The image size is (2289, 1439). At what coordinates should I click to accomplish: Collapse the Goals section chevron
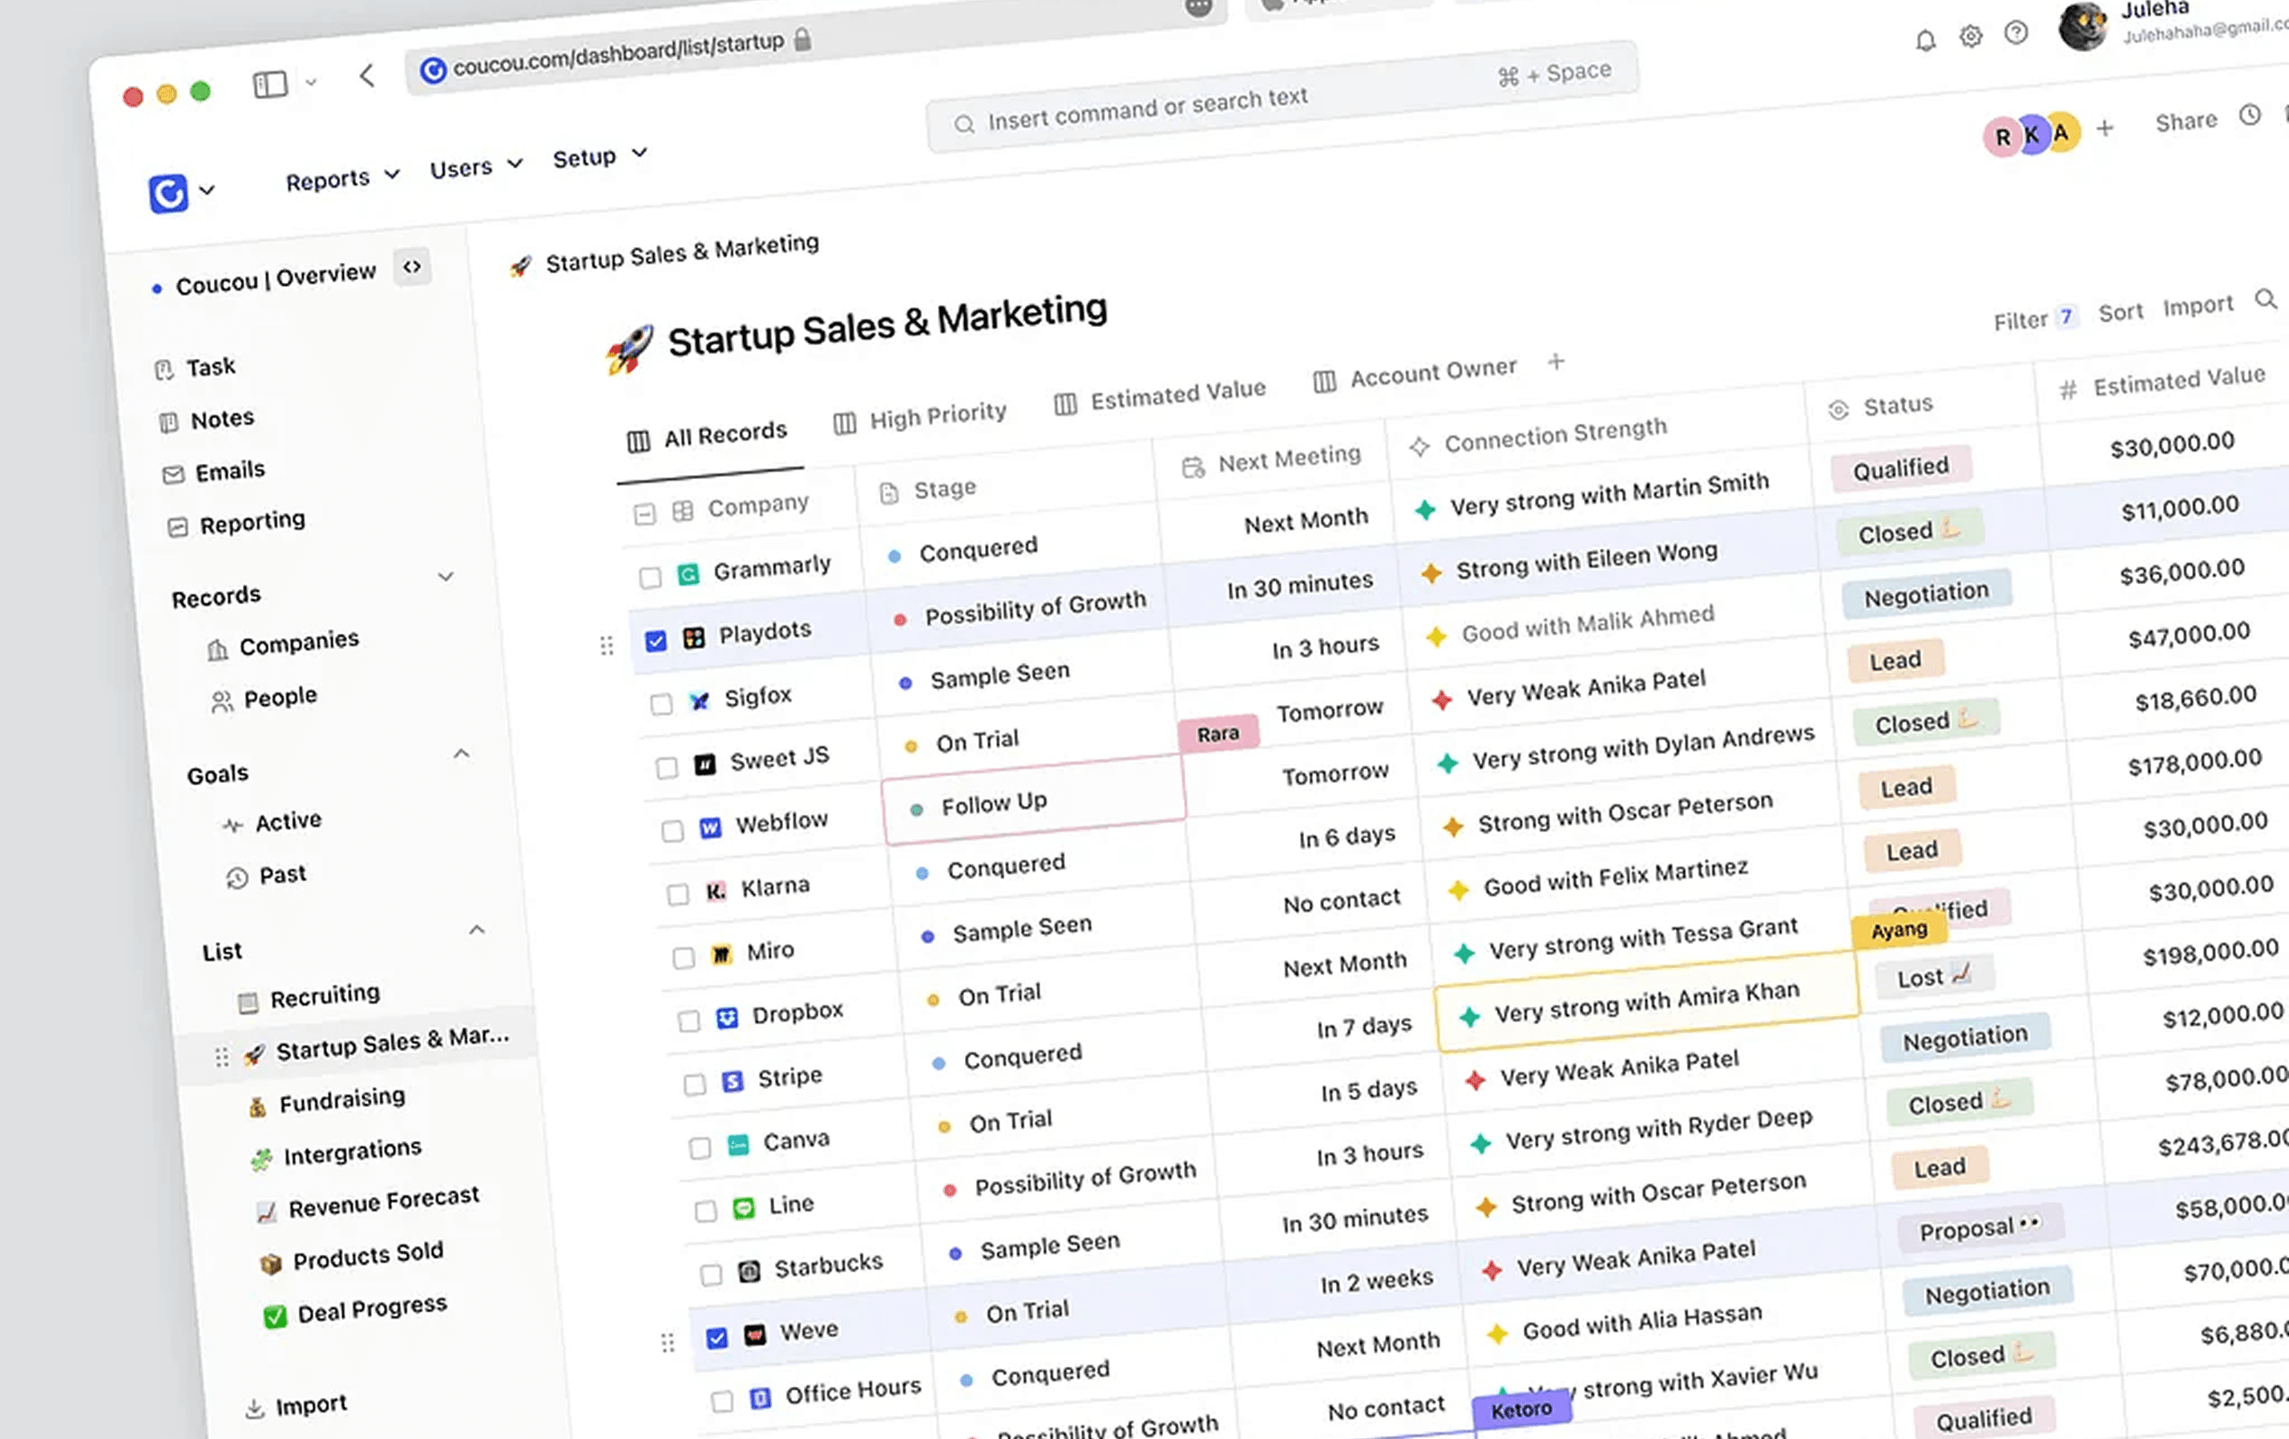[461, 754]
